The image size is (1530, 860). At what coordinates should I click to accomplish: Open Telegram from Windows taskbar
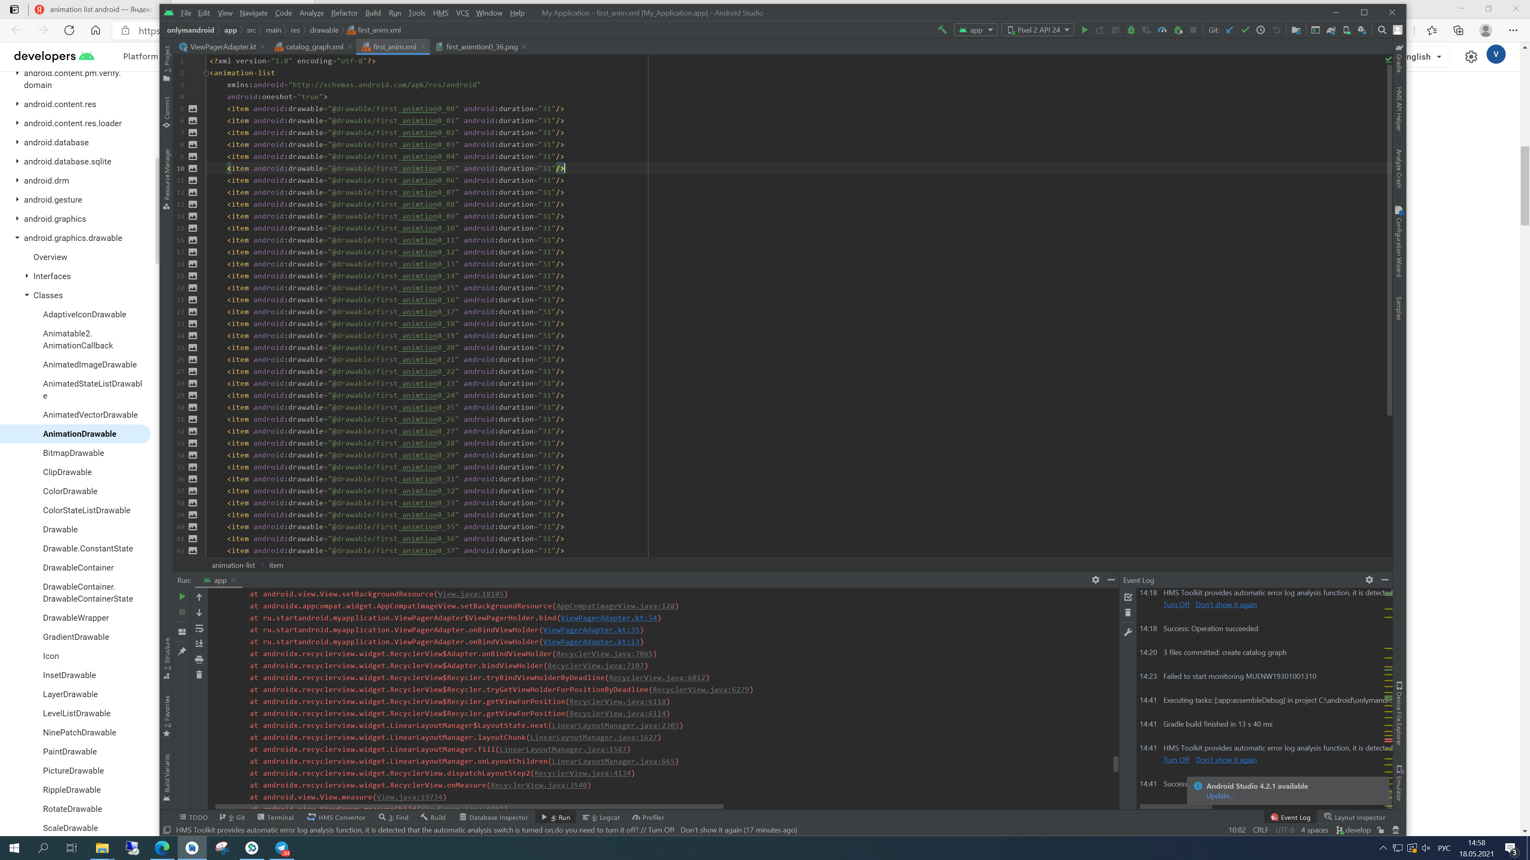pos(282,848)
